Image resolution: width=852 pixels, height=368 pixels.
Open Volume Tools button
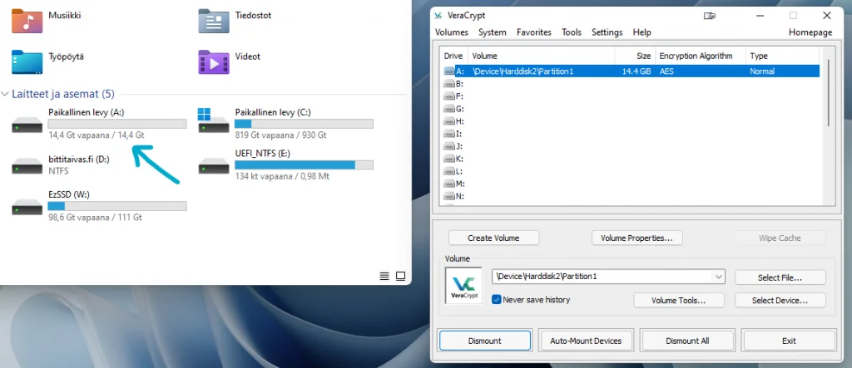679,300
